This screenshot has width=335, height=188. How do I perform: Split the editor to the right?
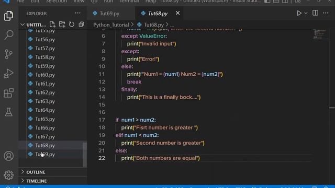pyautogui.click(x=315, y=13)
